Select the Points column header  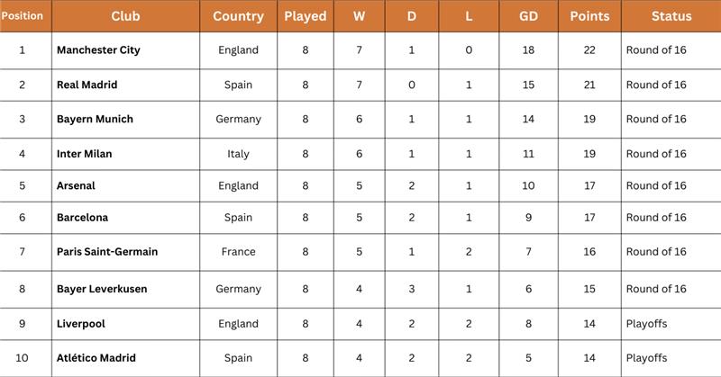[589, 16]
